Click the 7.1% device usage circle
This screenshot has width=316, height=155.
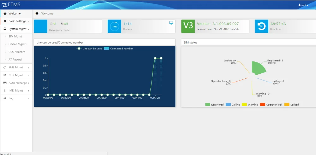pos(114,26)
